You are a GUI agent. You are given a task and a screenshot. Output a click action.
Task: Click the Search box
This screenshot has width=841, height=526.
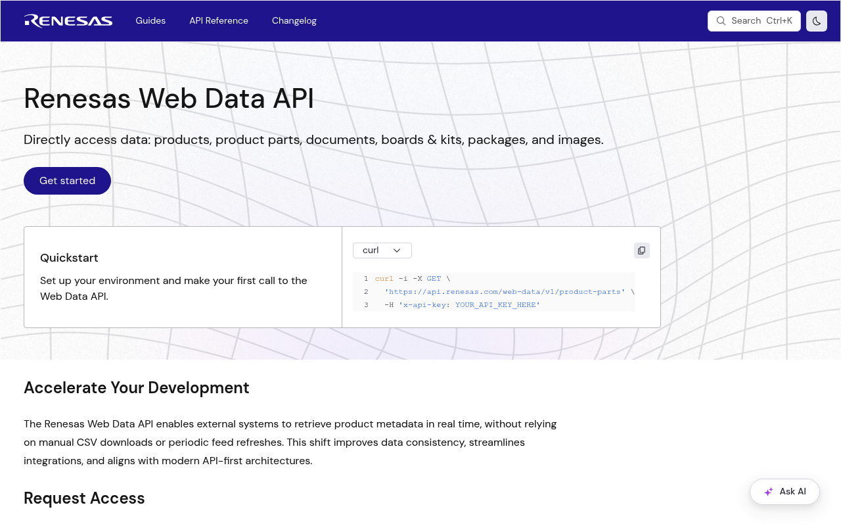(x=754, y=21)
